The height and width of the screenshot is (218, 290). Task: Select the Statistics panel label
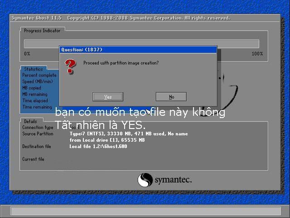[34, 69]
